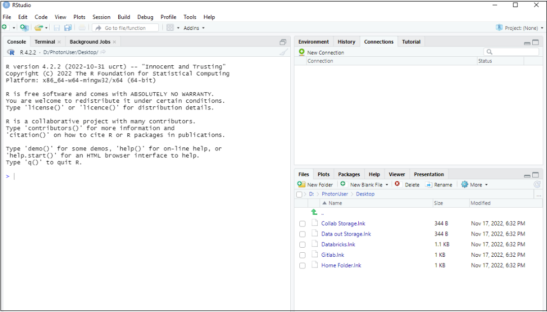547x312 pixels.
Task: Minimize the Files pane
Action: (x=527, y=175)
